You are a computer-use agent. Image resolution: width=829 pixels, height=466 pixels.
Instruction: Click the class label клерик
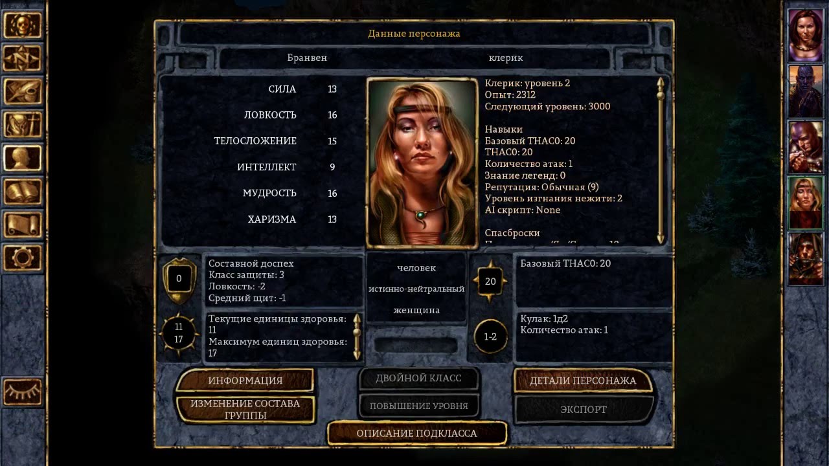tap(506, 58)
